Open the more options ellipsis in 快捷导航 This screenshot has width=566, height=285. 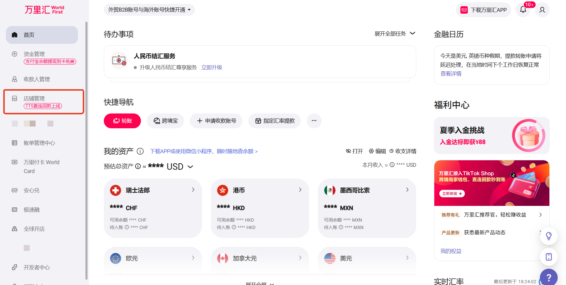(314, 121)
